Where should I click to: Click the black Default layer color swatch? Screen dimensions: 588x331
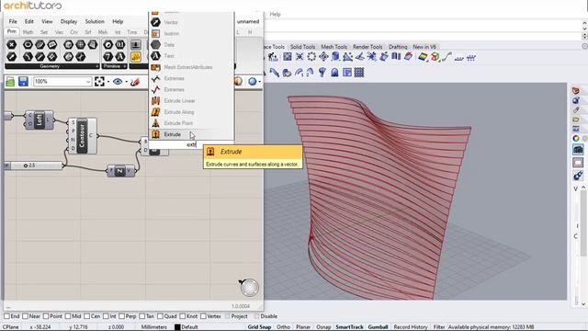click(x=177, y=327)
